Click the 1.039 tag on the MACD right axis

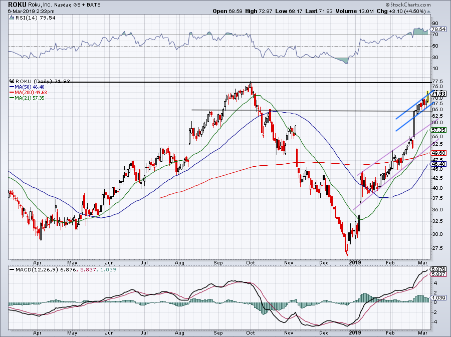pos(438,298)
